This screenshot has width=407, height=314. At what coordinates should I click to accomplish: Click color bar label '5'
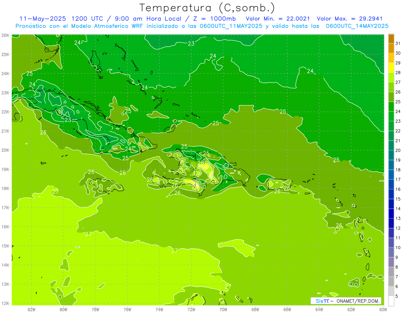396,296
